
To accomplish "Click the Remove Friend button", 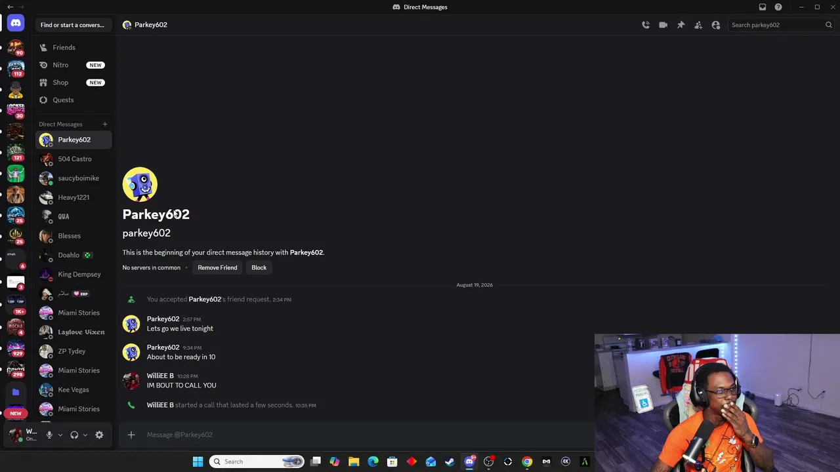I will pyautogui.click(x=217, y=267).
